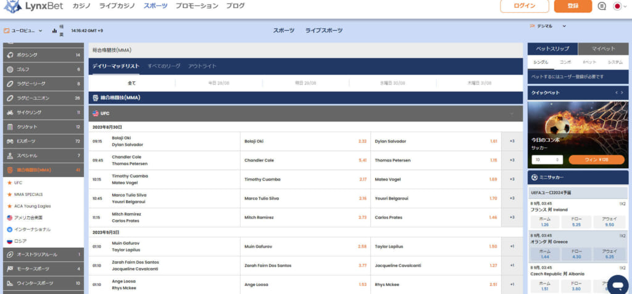This screenshot has width=632, height=294.
Task: Click the Australian rules ball icon for オーストラリアルール
Action: (x=10, y=255)
